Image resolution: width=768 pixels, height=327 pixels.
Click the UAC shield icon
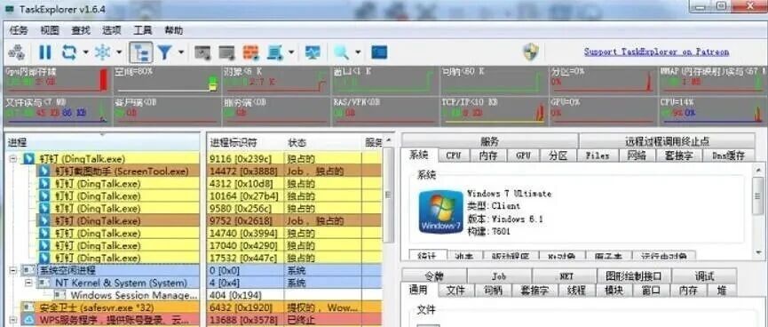pos(531,52)
